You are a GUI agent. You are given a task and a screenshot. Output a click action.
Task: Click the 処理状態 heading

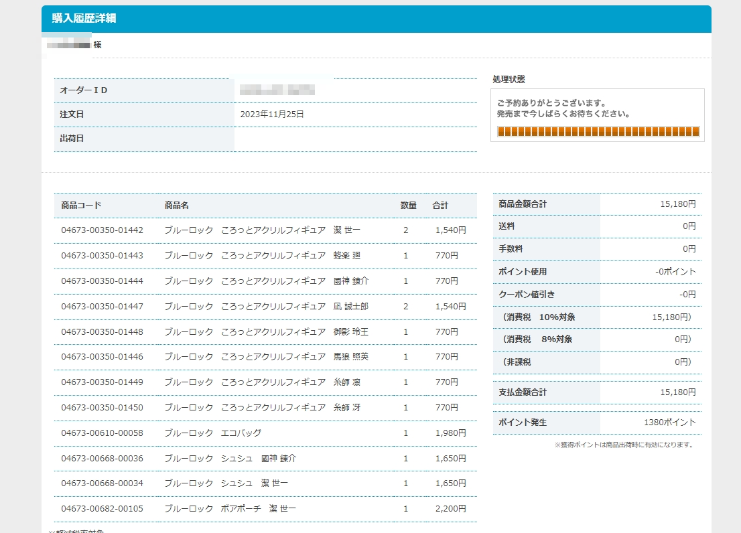tap(509, 79)
